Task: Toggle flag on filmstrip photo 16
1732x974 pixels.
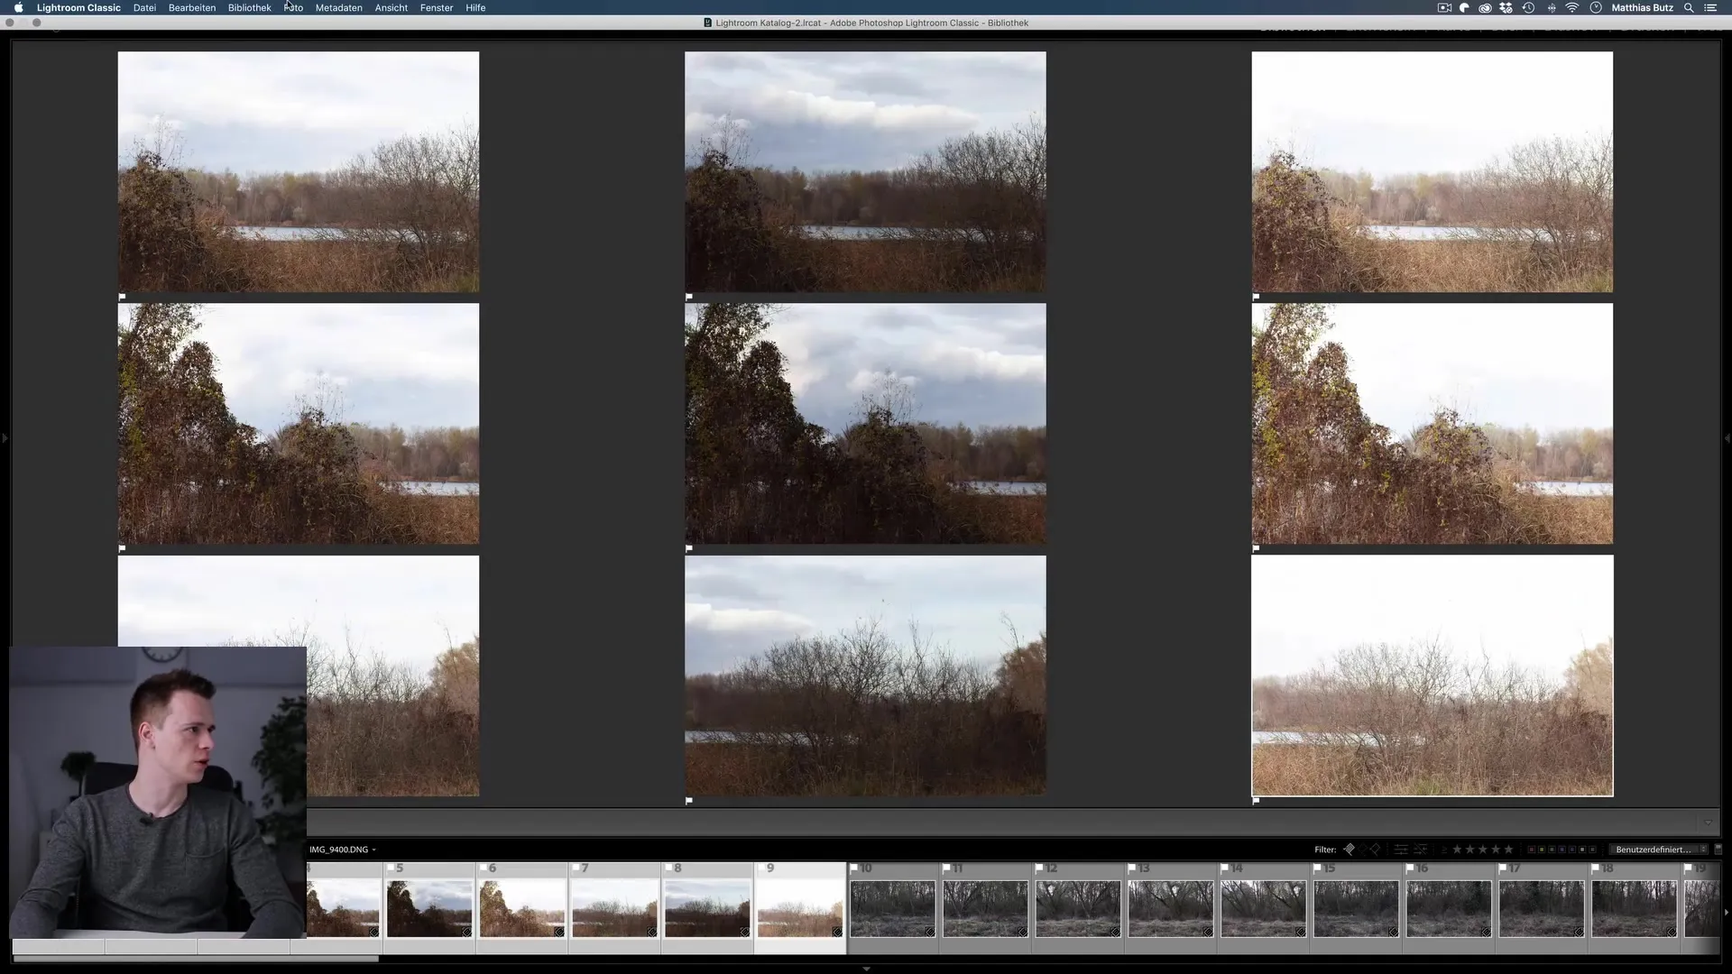Action: (x=1410, y=868)
